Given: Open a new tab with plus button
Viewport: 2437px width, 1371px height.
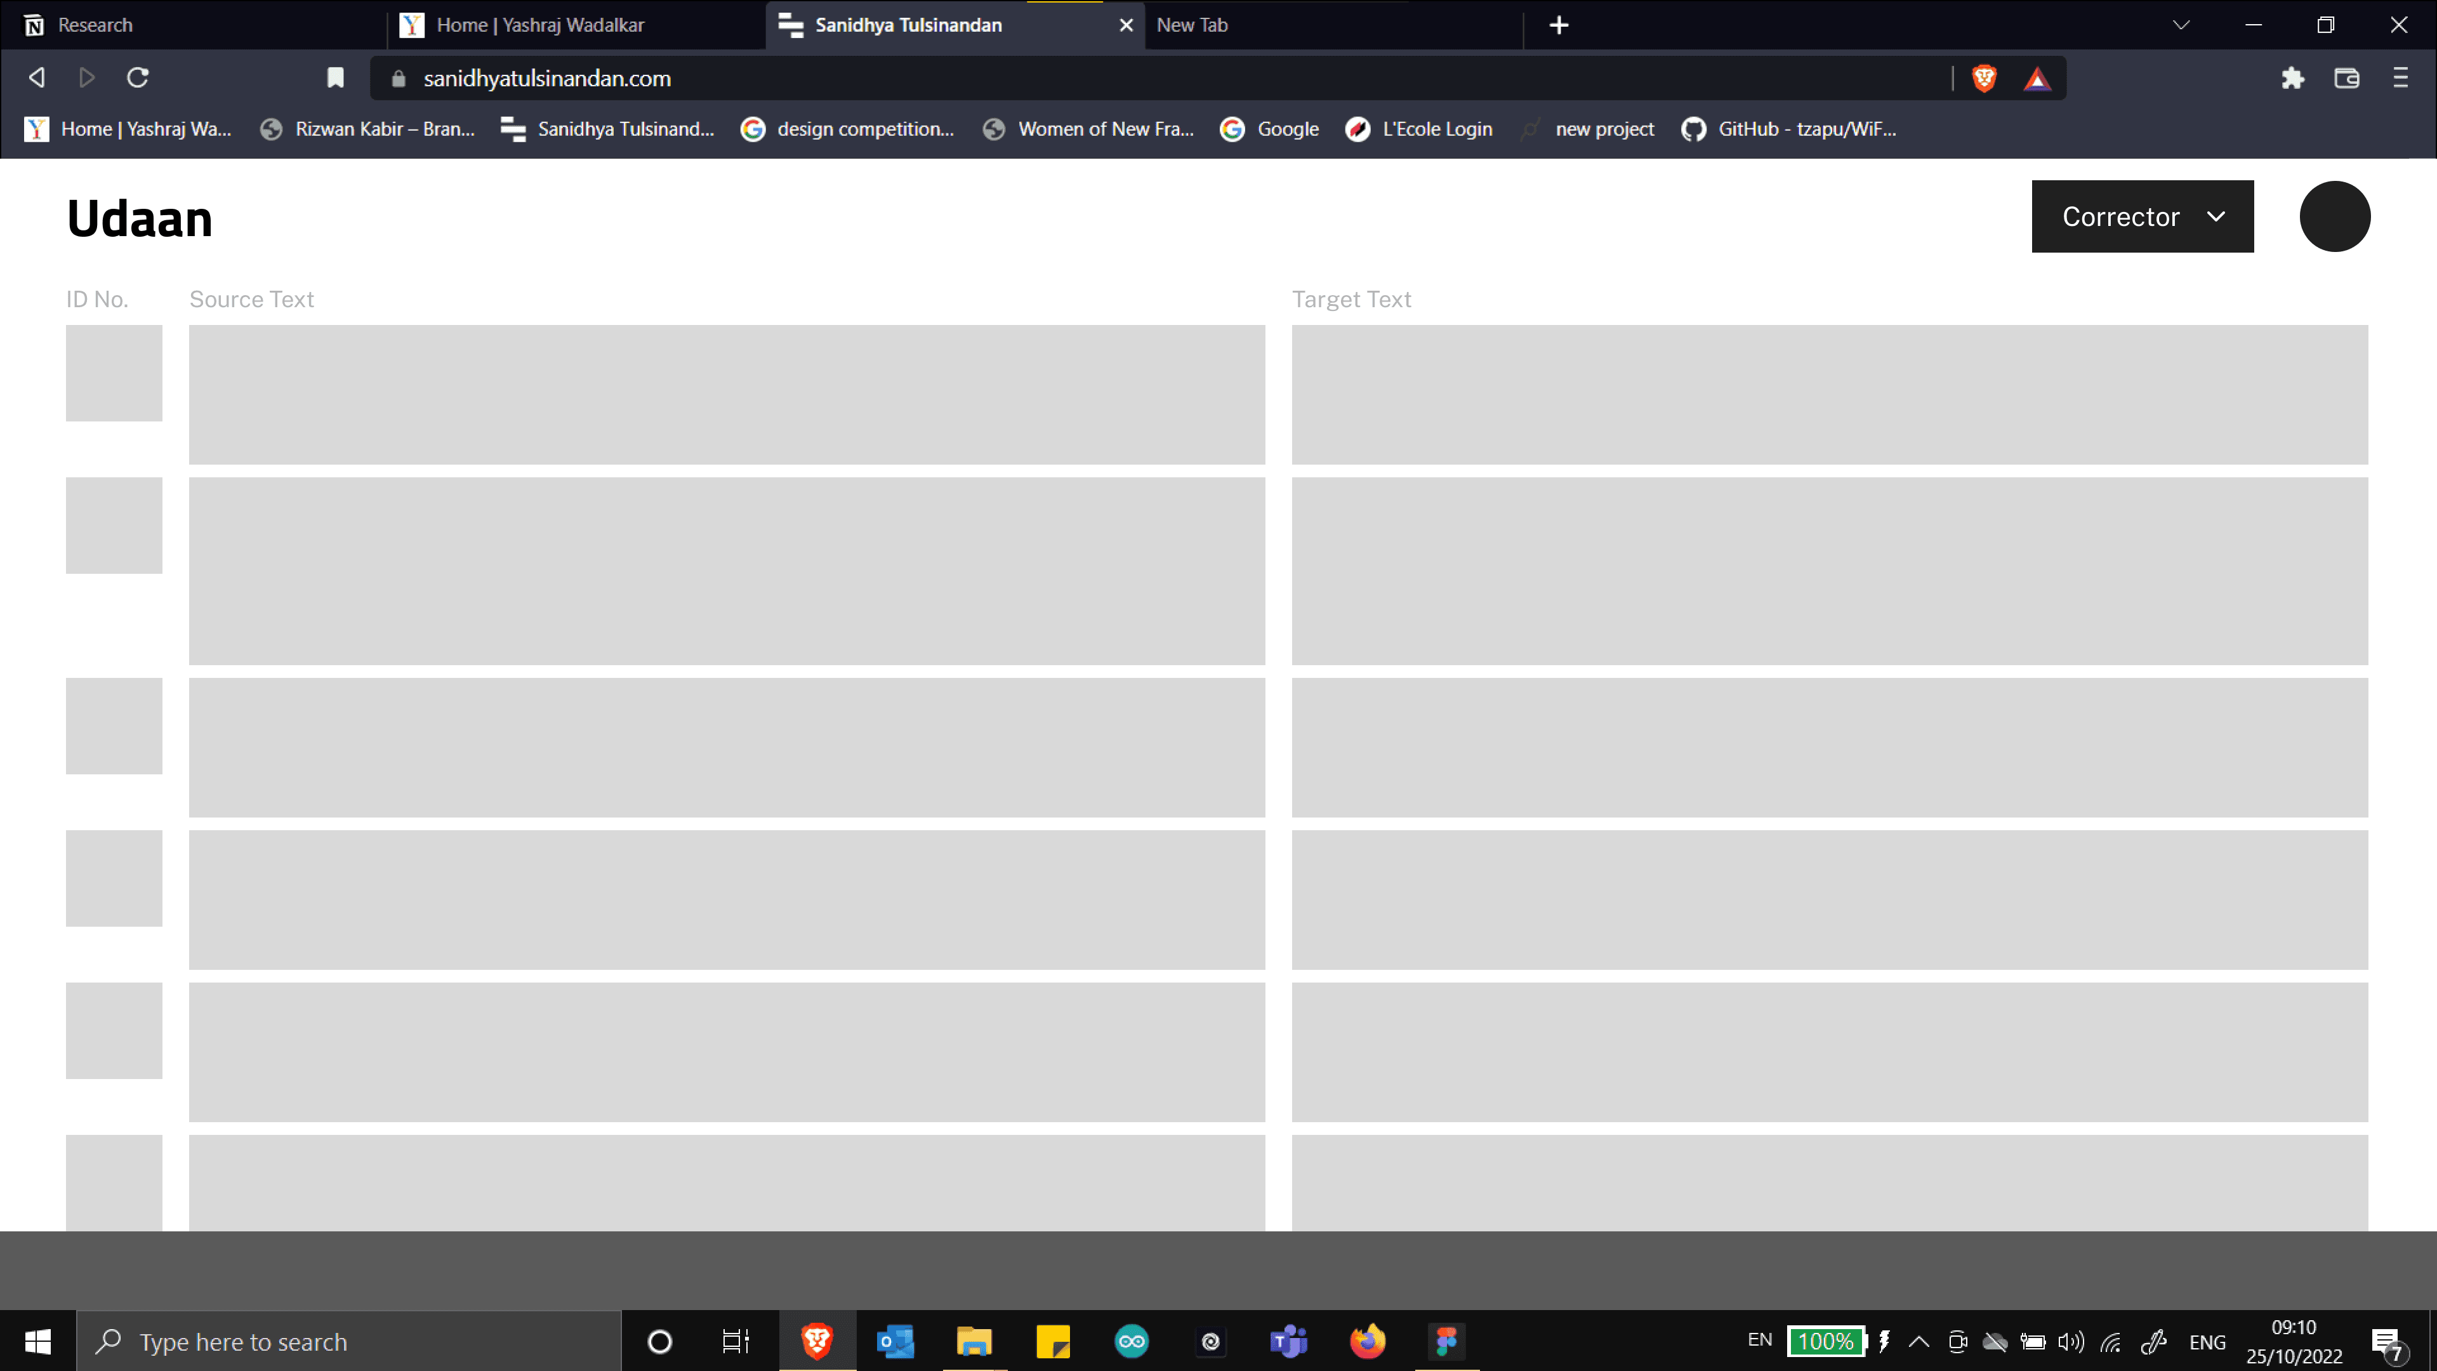Looking at the screenshot, I should 1559,25.
